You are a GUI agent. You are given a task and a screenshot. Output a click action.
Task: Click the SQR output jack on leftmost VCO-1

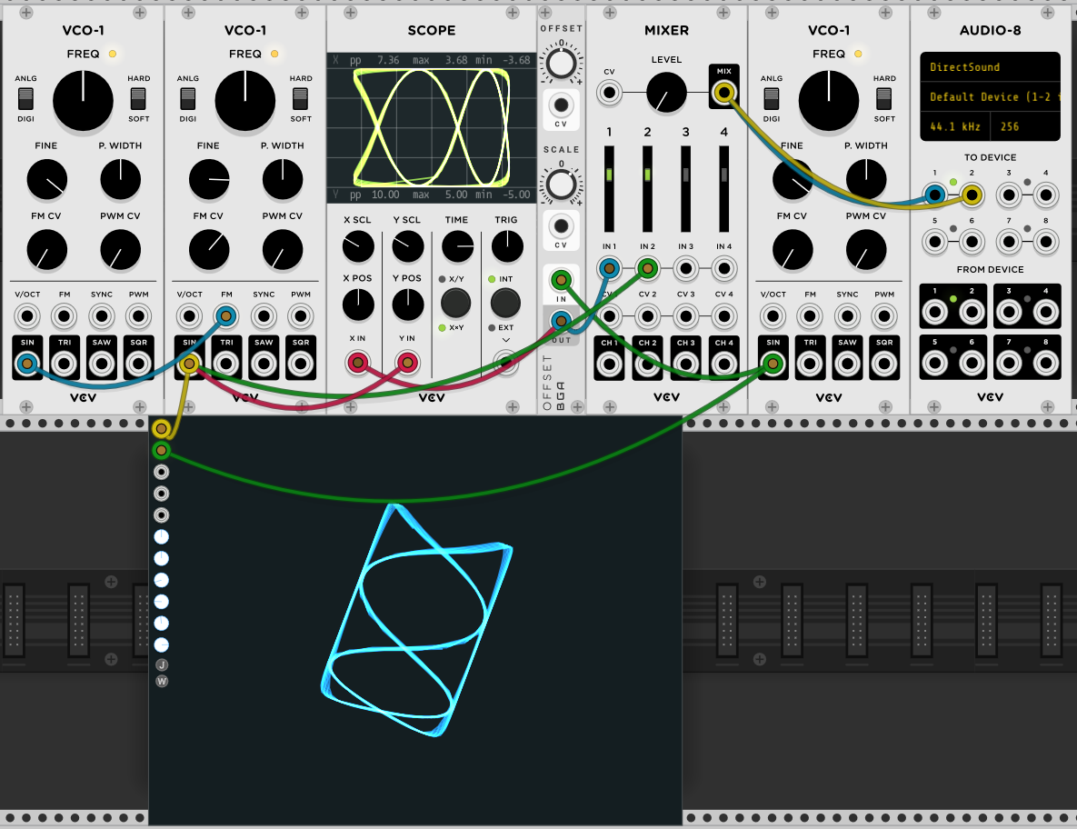[139, 364]
